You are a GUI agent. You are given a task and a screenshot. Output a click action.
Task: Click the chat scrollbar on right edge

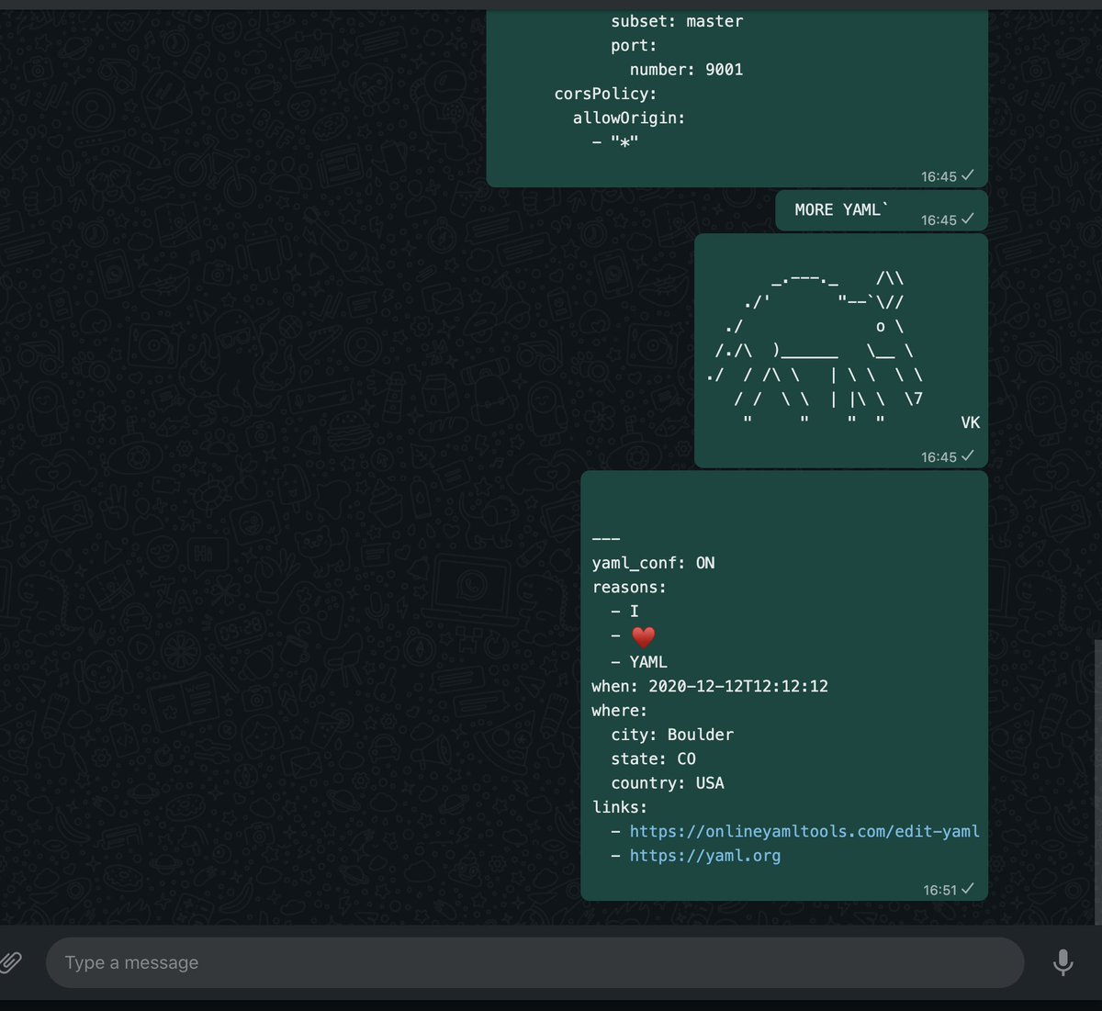click(x=1097, y=781)
